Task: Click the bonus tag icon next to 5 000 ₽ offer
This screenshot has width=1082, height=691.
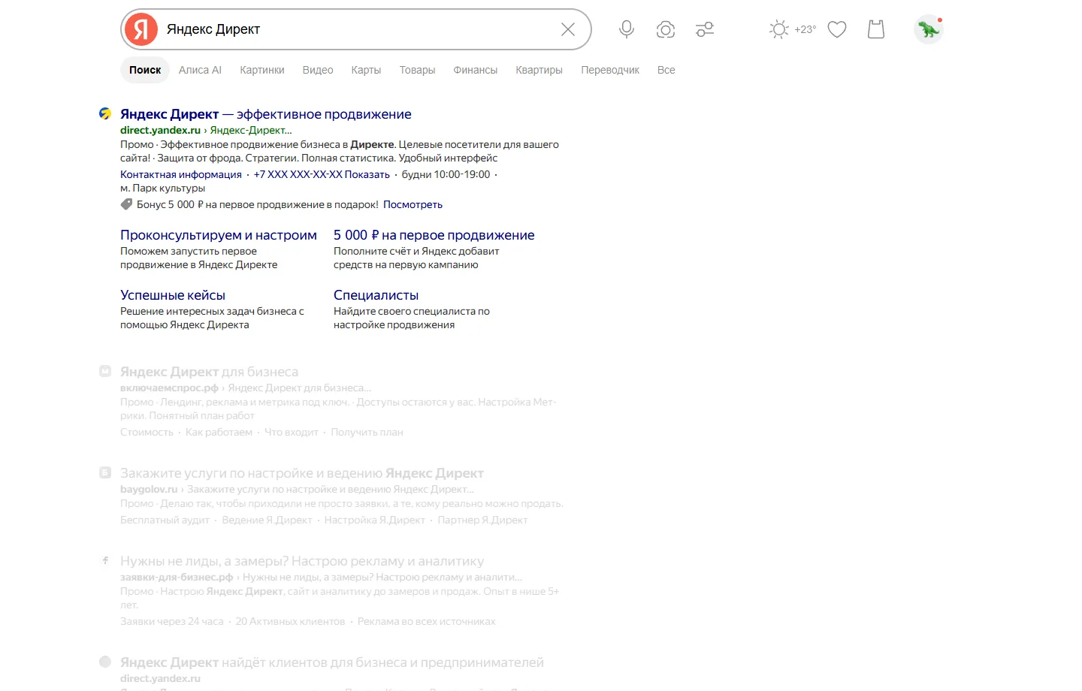Action: (x=126, y=204)
